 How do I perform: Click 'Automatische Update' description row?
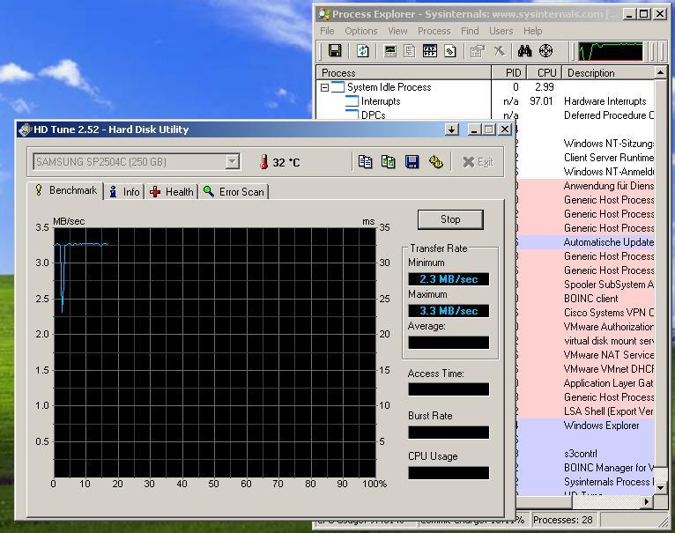click(609, 242)
